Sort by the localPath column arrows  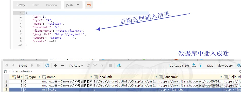point(156,77)
